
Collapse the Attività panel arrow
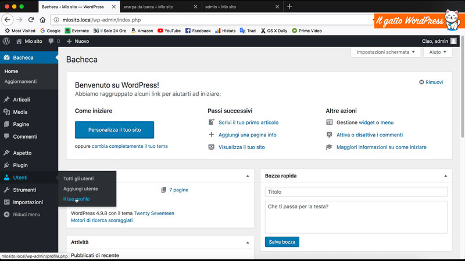[x=248, y=242]
